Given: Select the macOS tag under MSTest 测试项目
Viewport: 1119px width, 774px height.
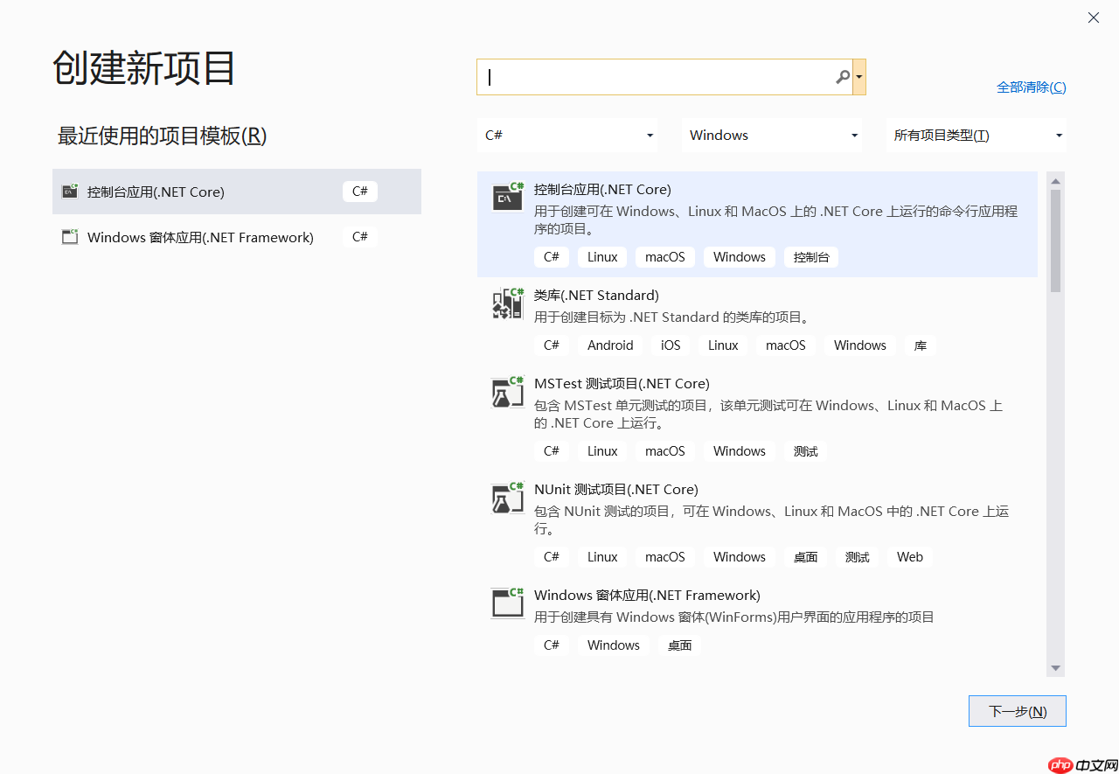Looking at the screenshot, I should [x=664, y=450].
